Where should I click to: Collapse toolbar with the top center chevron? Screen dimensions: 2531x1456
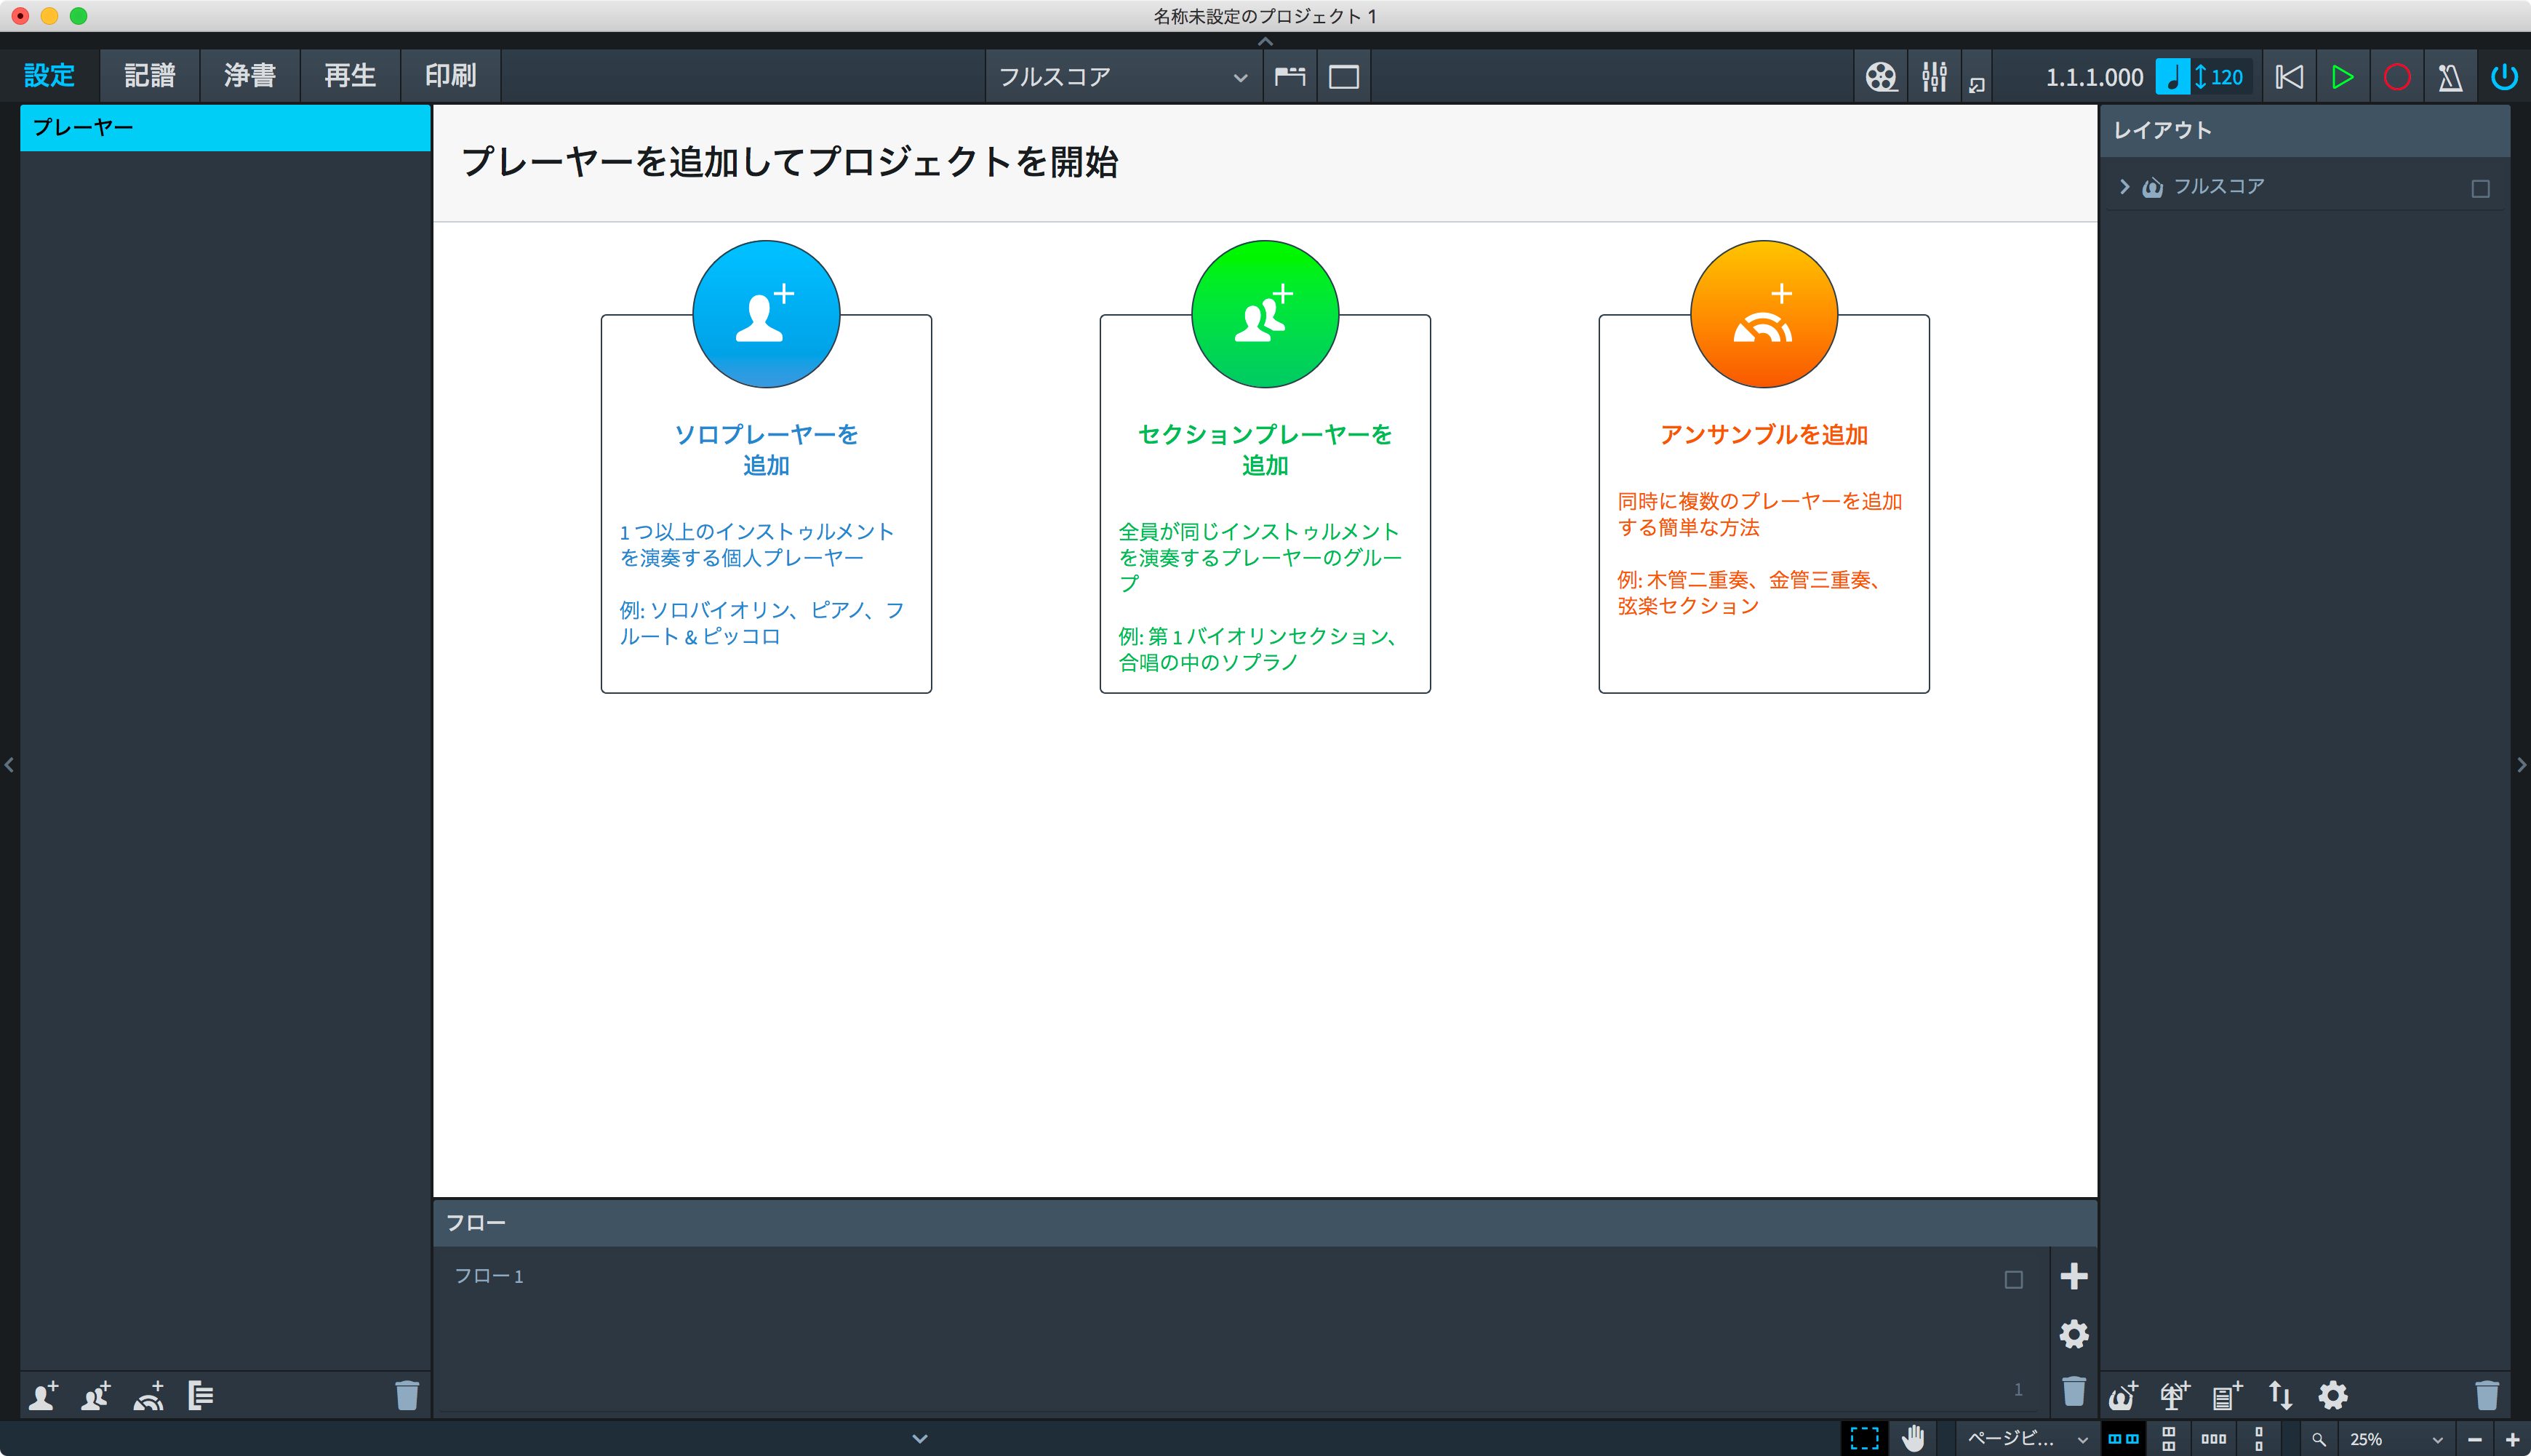[1265, 41]
